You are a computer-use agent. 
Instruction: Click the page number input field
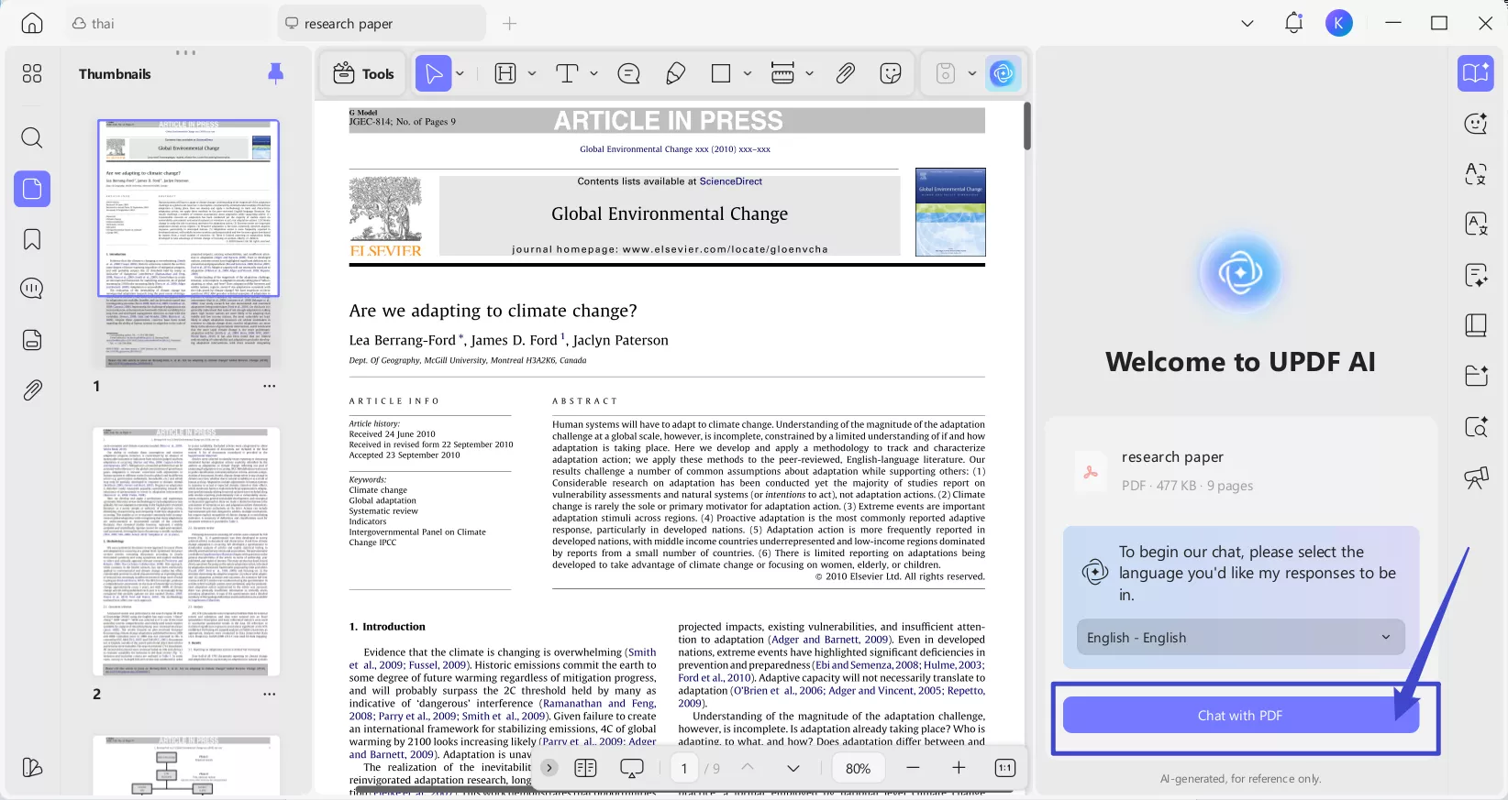(684, 768)
